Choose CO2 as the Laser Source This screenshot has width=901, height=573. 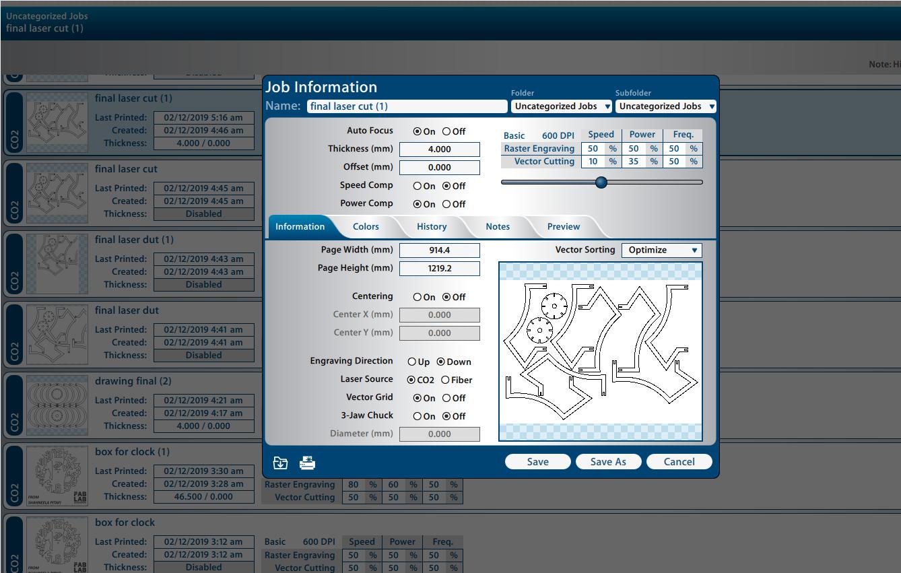point(411,380)
